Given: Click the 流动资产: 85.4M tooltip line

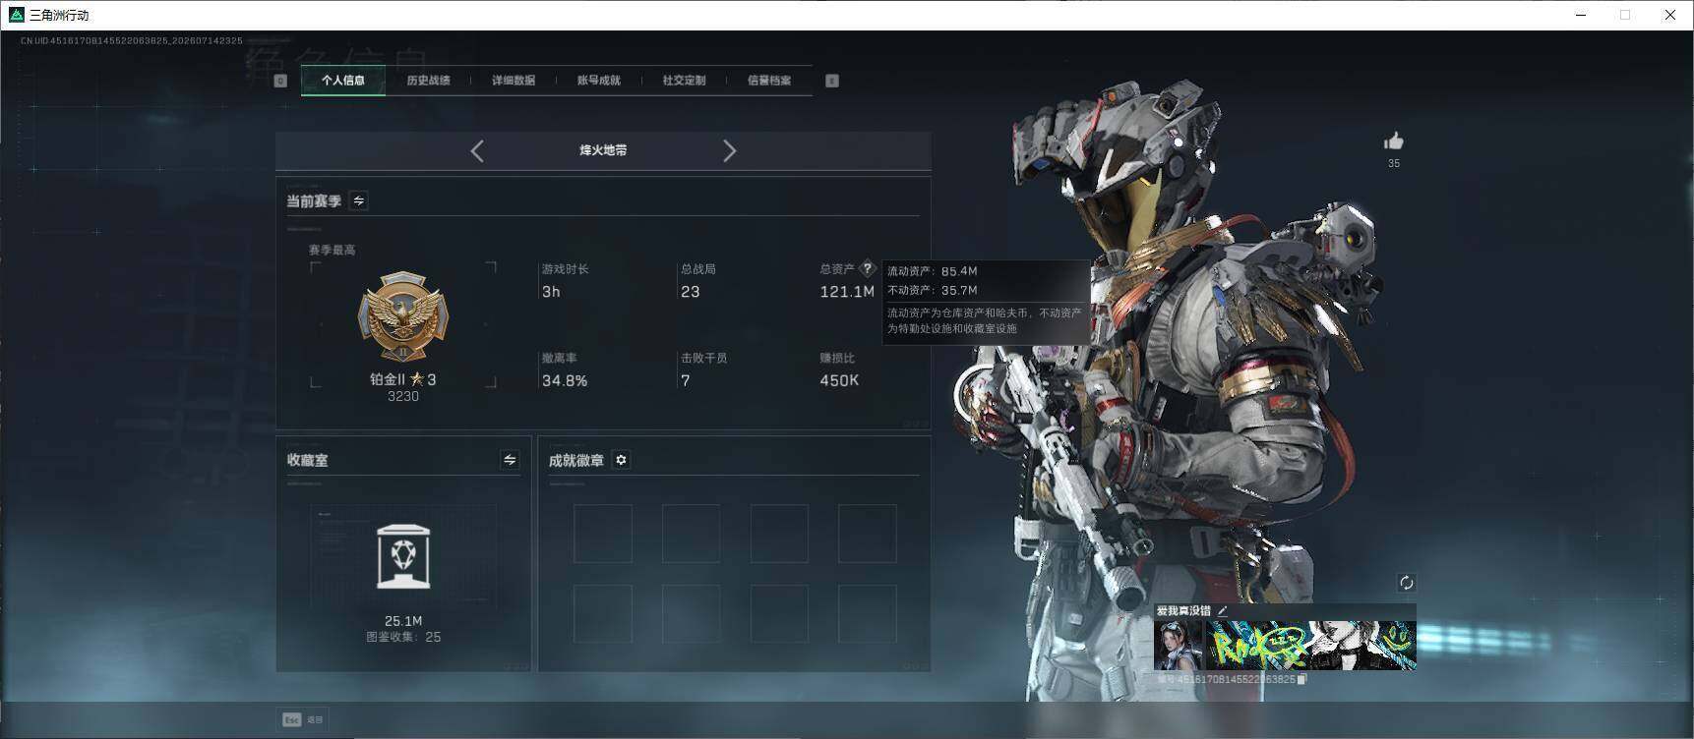Looking at the screenshot, I should (933, 271).
